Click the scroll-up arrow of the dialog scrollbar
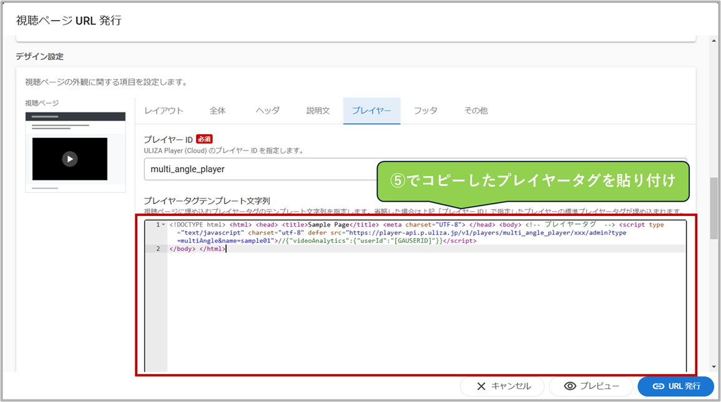The width and height of the screenshot is (721, 402). (714, 41)
